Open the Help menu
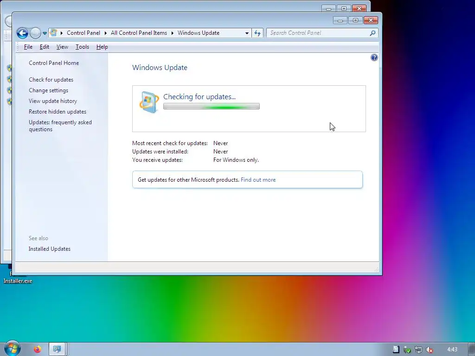The width and height of the screenshot is (475, 356). click(102, 47)
